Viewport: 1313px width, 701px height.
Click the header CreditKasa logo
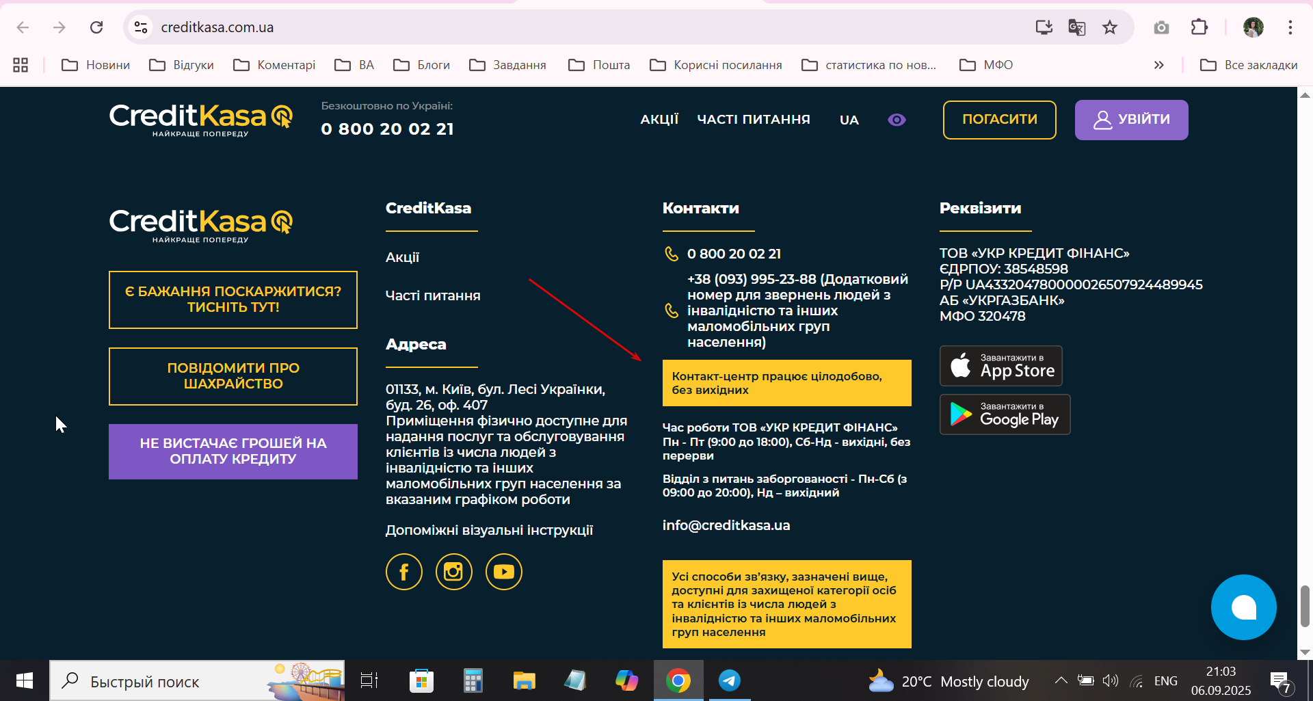pyautogui.click(x=201, y=120)
